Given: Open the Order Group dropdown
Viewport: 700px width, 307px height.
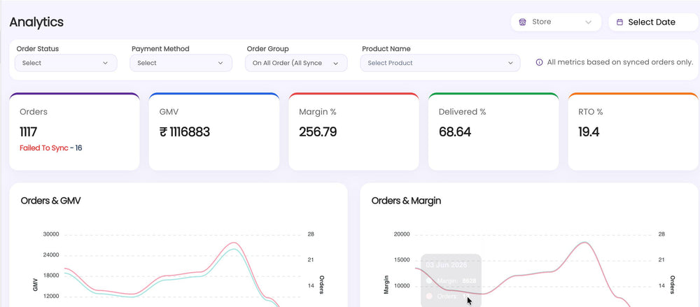Looking at the screenshot, I should (296, 63).
